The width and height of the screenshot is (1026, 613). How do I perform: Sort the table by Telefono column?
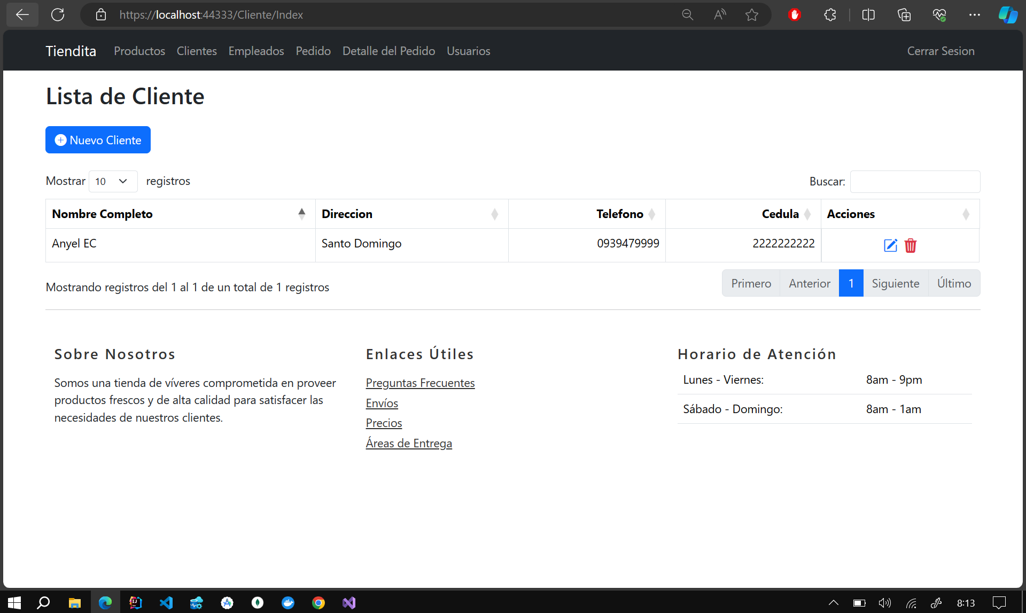tap(619, 214)
